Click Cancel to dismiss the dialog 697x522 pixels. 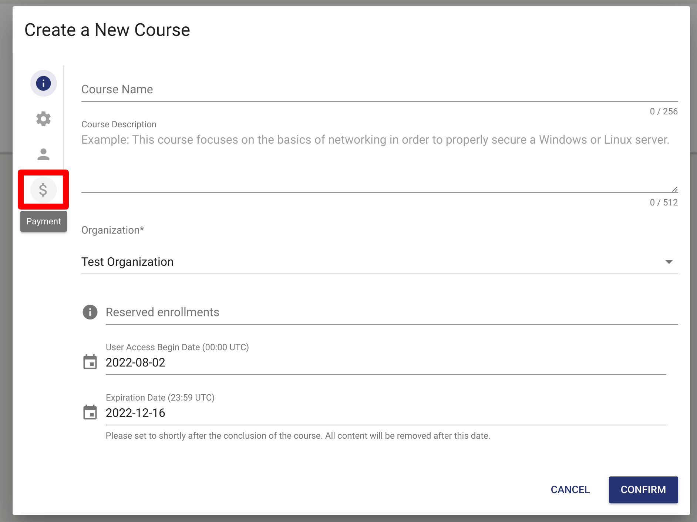coord(570,489)
